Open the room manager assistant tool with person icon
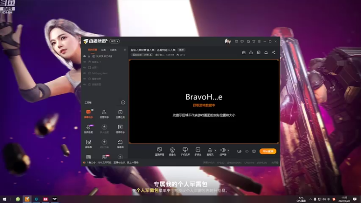Viewport: 361px width, 203px height. (x=104, y=114)
